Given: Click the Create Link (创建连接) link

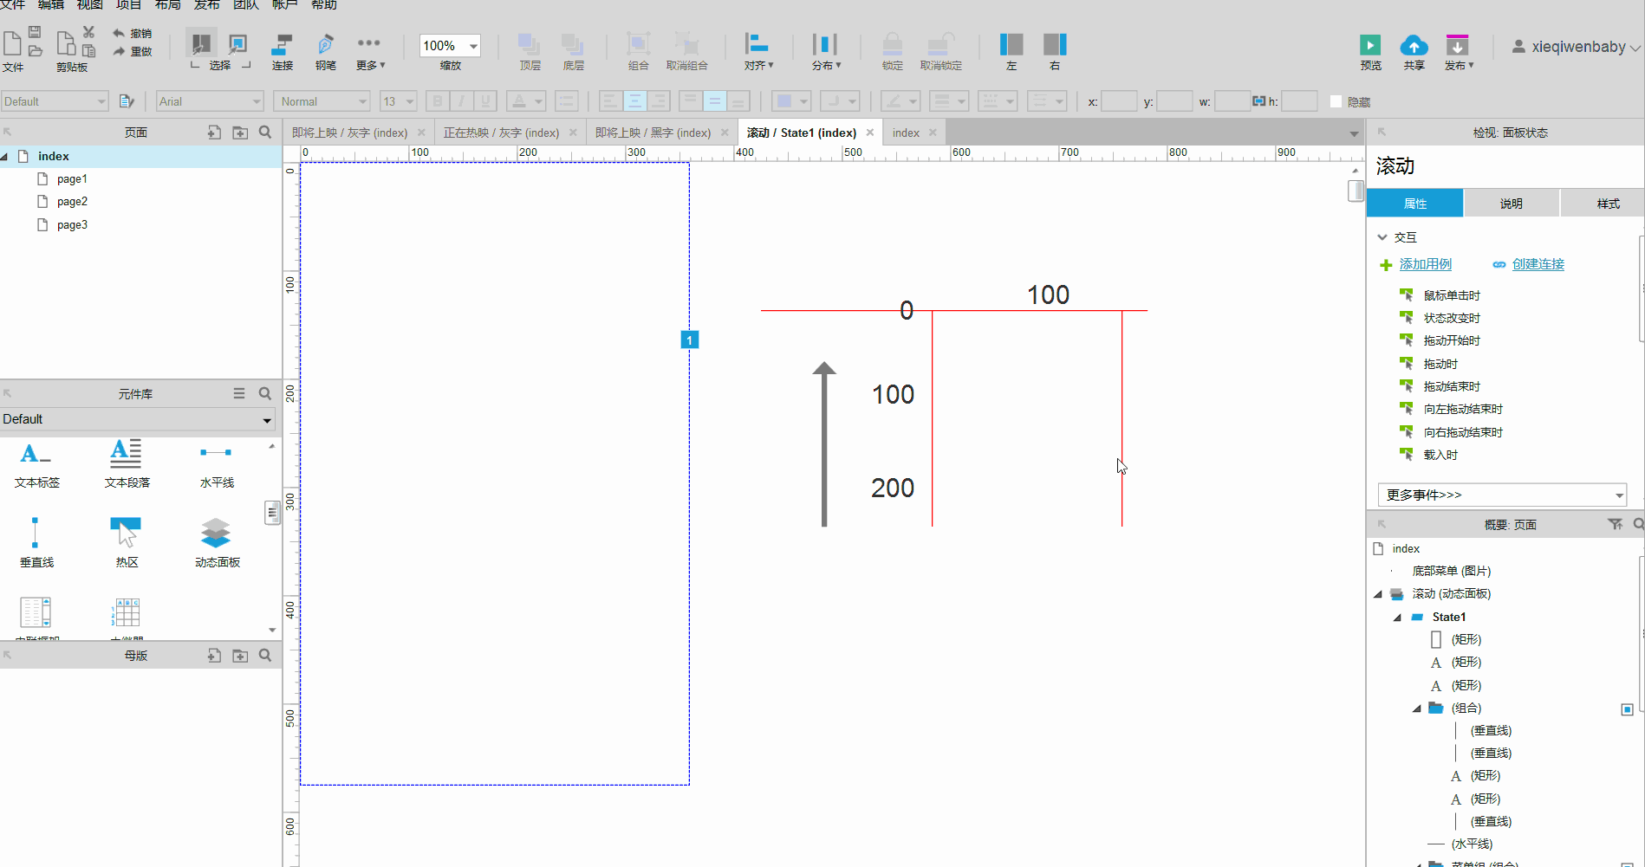Looking at the screenshot, I should click(x=1538, y=264).
